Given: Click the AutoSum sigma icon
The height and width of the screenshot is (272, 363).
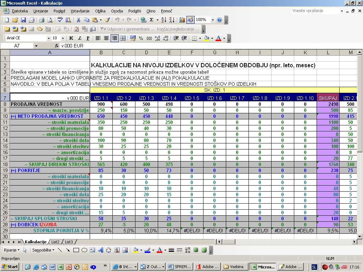Looking at the screenshot, I should [152, 20].
